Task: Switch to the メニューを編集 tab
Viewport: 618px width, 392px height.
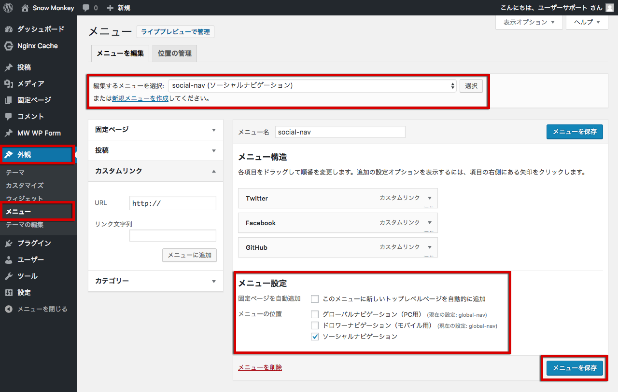Action: [120, 54]
